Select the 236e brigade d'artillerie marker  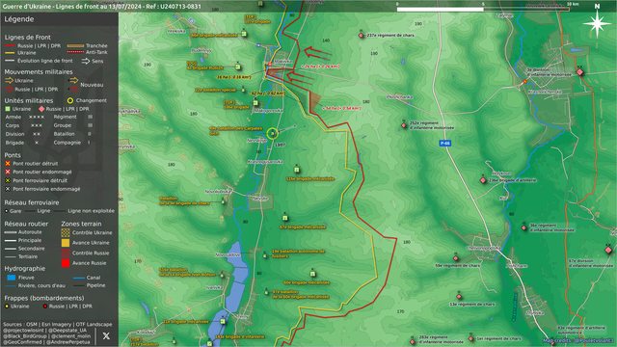coord(483,180)
